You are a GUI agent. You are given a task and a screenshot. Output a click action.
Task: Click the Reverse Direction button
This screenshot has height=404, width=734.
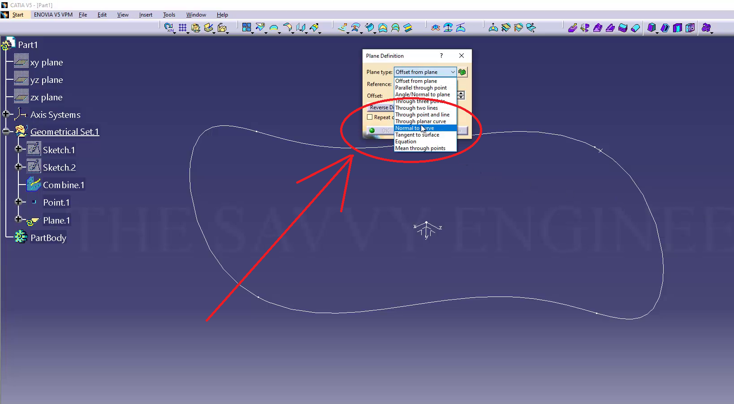(380, 107)
